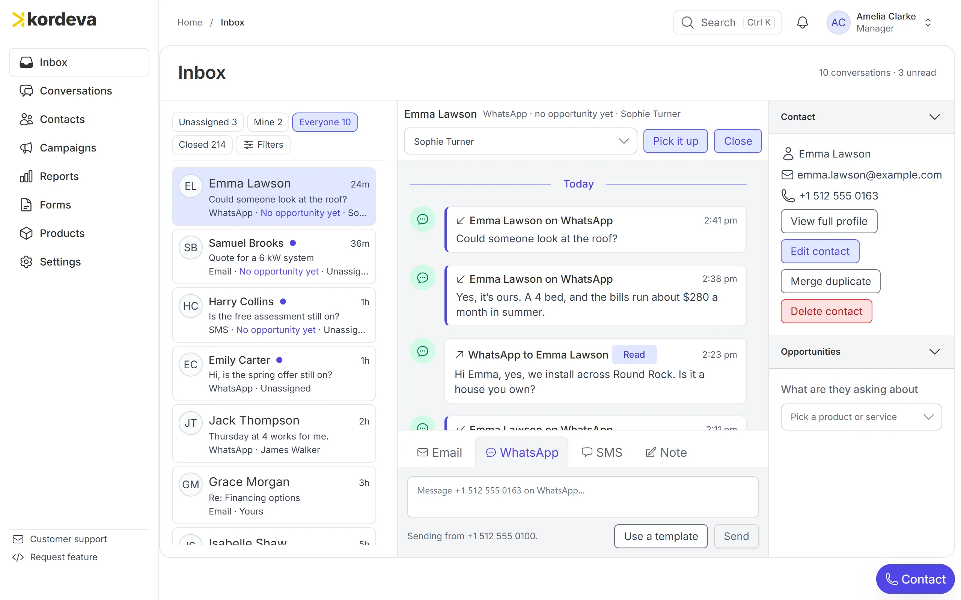Open Contacts in the sidebar
The width and height of the screenshot is (961, 600).
point(79,119)
